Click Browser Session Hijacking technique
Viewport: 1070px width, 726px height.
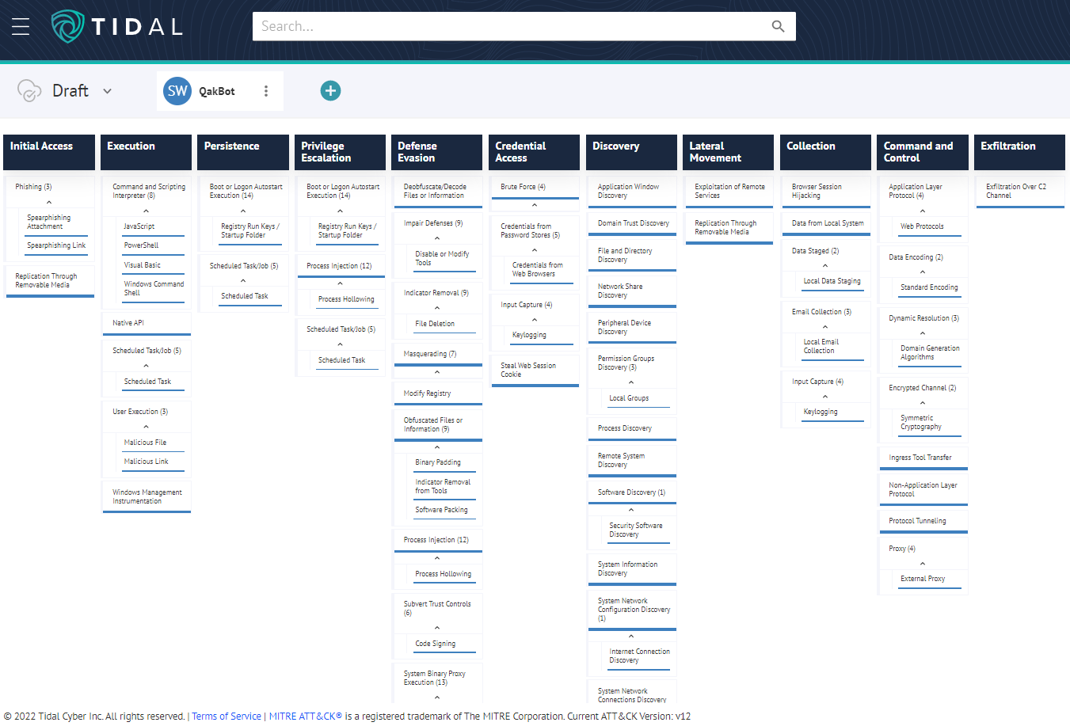[x=825, y=192]
